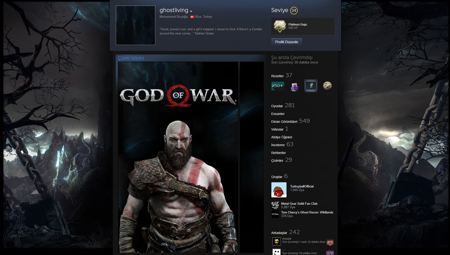450x255 pixels.
Task: Open Atölye Öğeleri workshop items
Action: pyautogui.click(x=282, y=137)
